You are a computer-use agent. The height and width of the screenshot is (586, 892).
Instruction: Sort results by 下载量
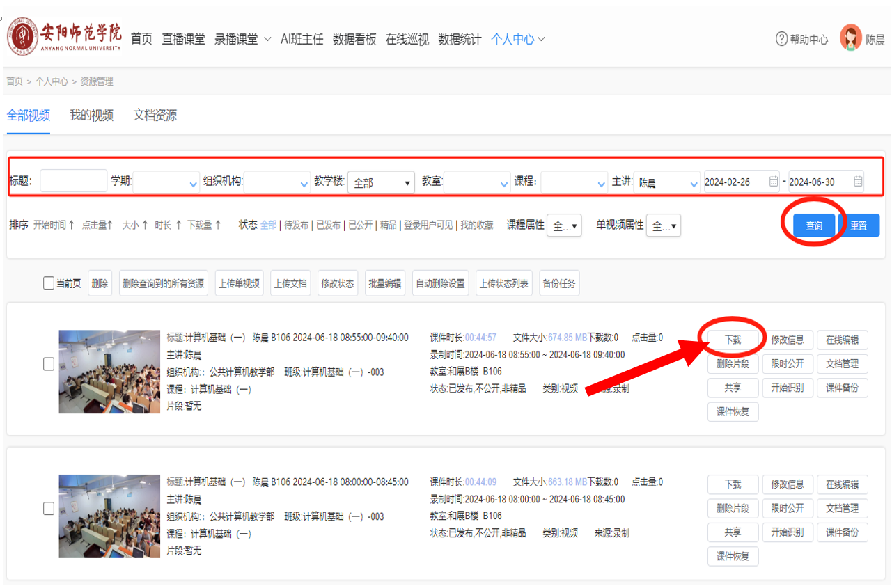click(203, 225)
